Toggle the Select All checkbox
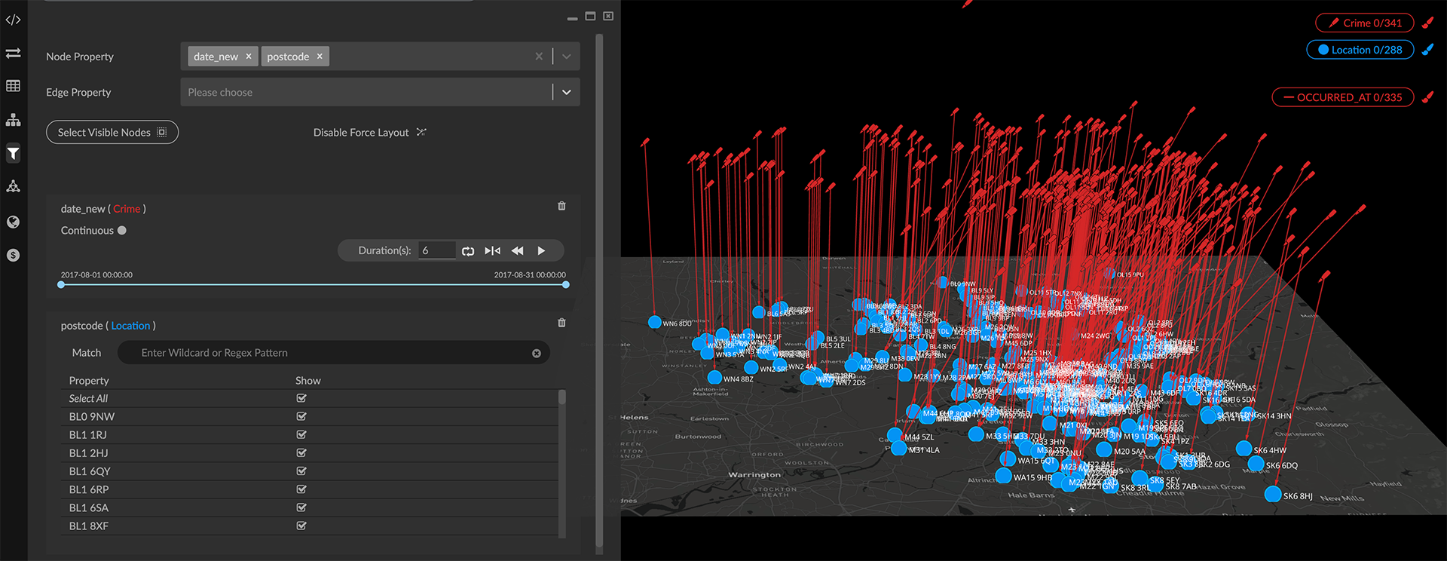Viewport: 1447px width, 561px height. (301, 398)
